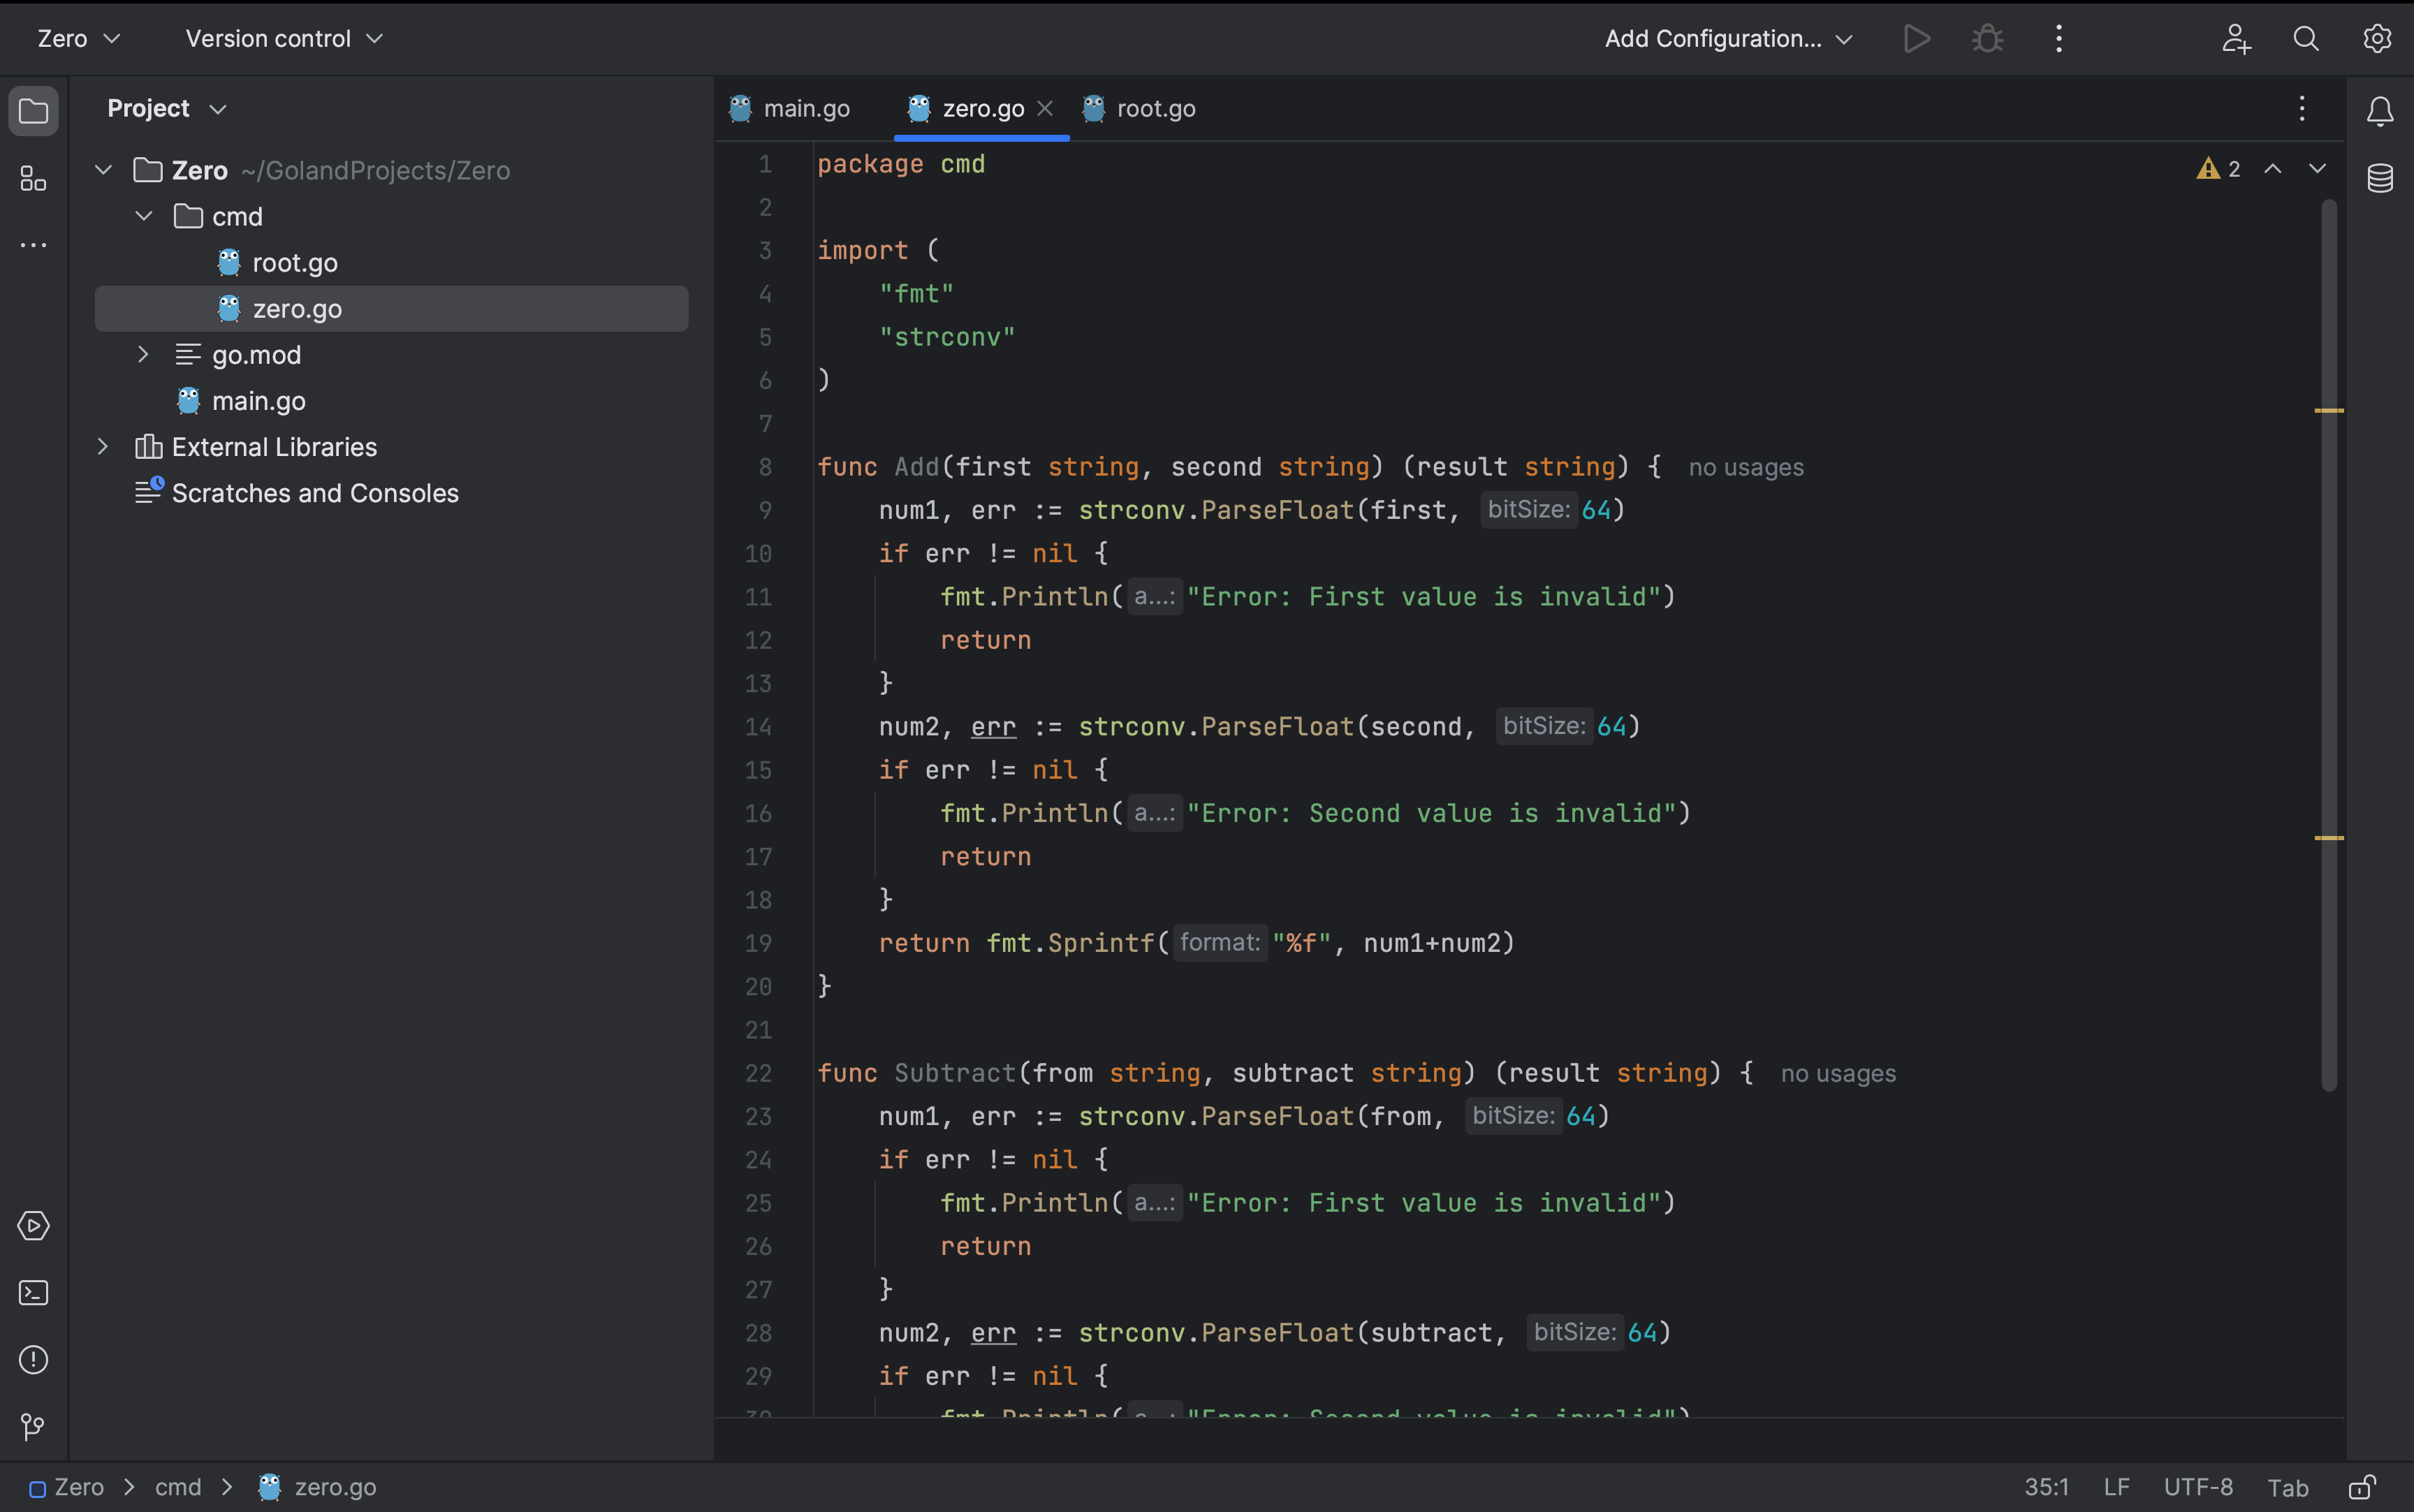Open the Git tool window

click(33, 1426)
